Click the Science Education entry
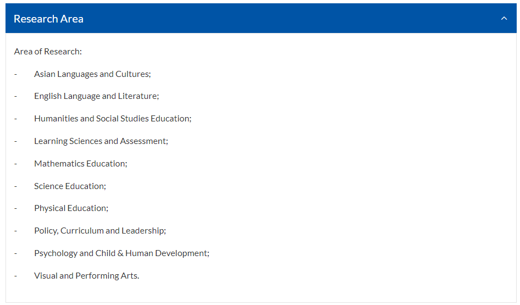 click(70, 186)
